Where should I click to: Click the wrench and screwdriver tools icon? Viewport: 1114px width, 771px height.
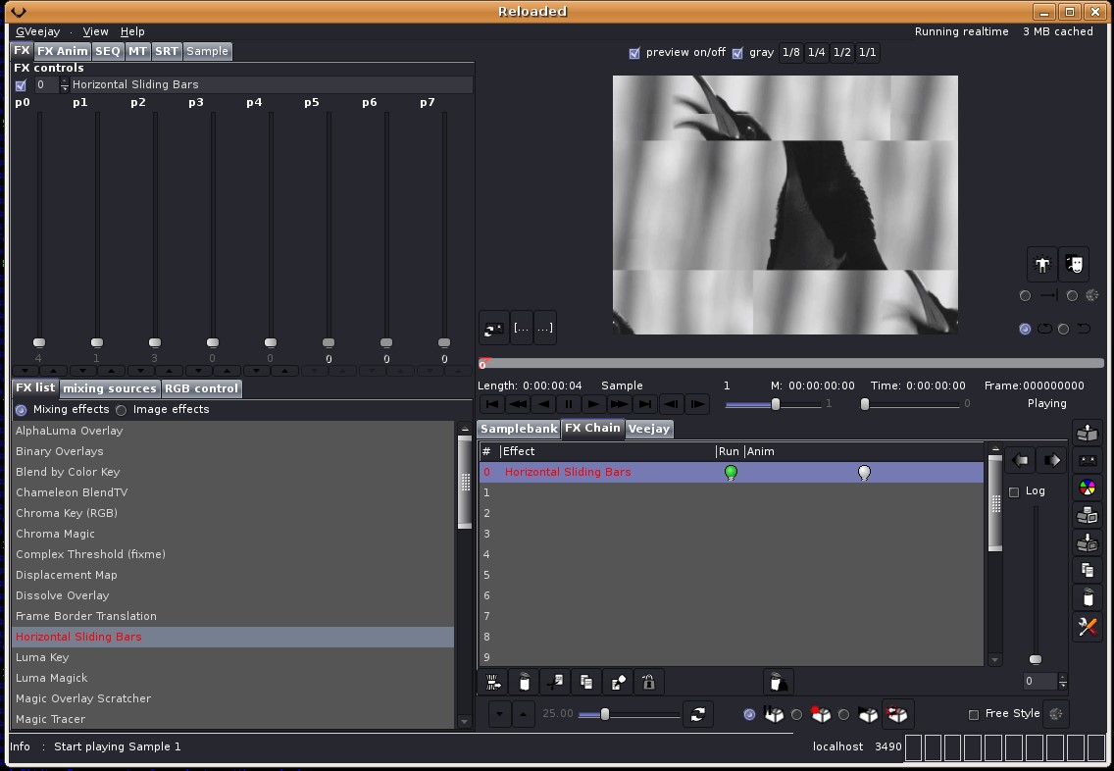(x=1087, y=626)
